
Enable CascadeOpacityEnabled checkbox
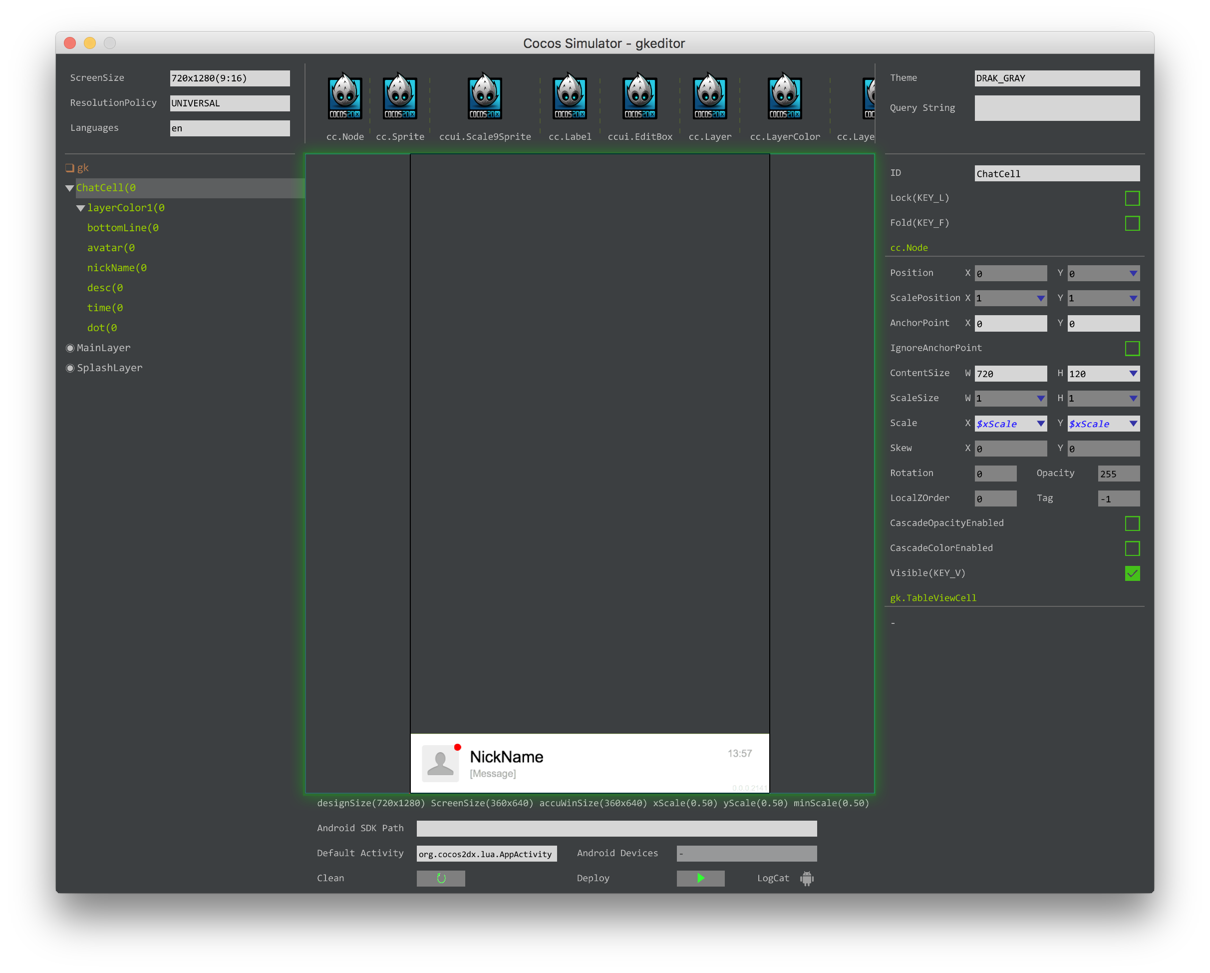coord(1132,523)
